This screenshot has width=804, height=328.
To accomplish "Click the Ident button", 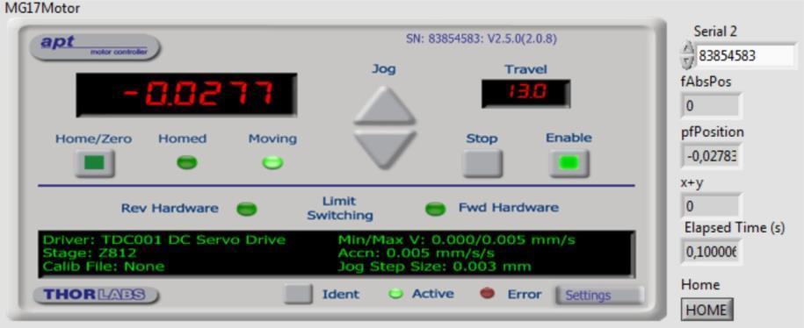I will 299,294.
